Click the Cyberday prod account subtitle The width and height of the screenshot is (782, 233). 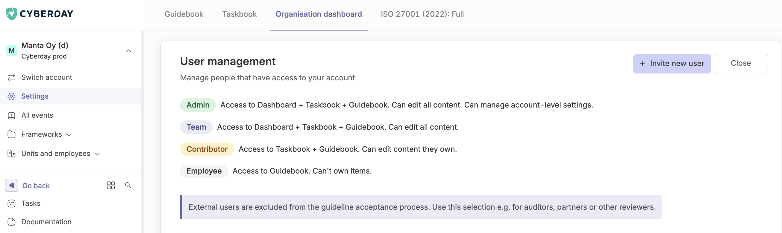(x=44, y=56)
